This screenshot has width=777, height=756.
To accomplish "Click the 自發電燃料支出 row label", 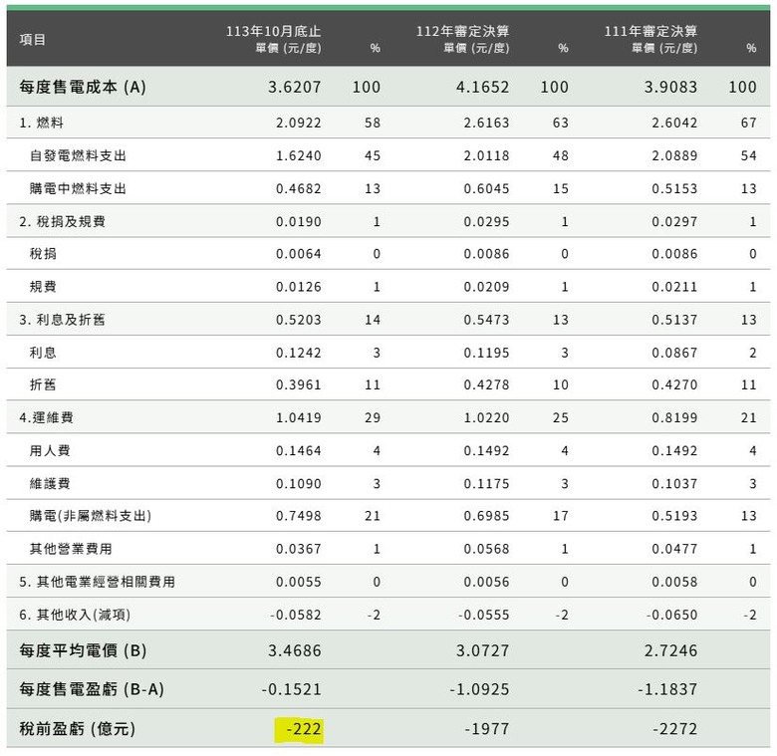I will tap(79, 155).
